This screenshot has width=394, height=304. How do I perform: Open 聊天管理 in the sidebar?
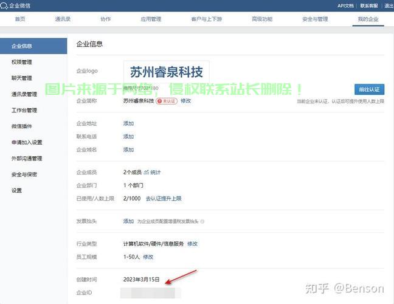(22, 78)
